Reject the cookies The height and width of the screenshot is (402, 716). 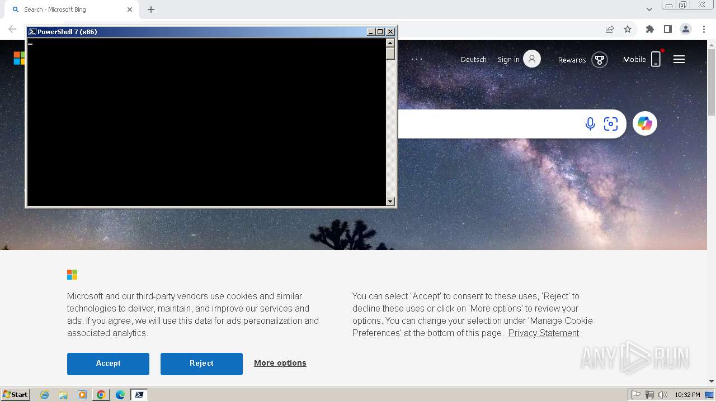pyautogui.click(x=201, y=363)
